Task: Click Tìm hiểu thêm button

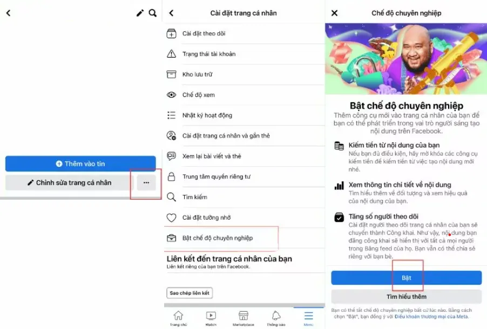Action: coord(406,297)
